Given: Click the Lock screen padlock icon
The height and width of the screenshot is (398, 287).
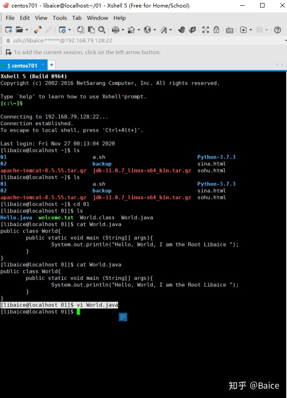Looking at the screenshot, I should click(x=216, y=30).
